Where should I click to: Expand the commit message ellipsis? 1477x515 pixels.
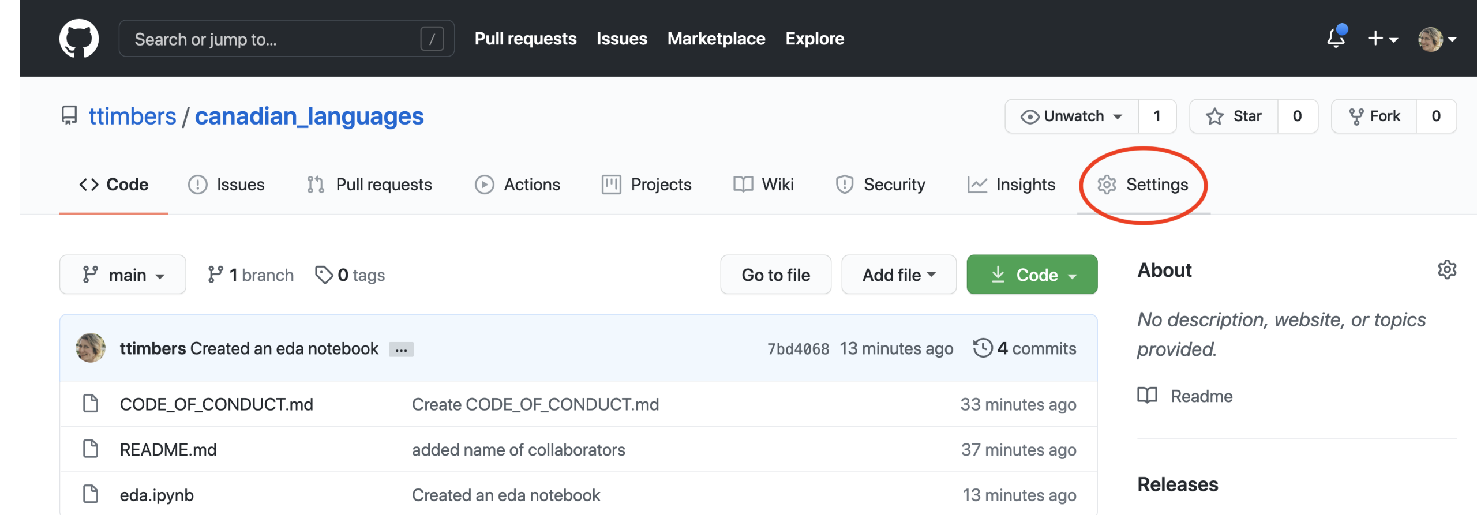[x=401, y=349]
